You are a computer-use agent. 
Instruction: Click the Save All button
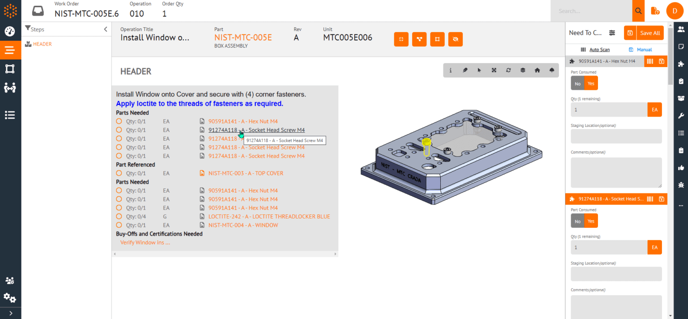[x=649, y=33]
